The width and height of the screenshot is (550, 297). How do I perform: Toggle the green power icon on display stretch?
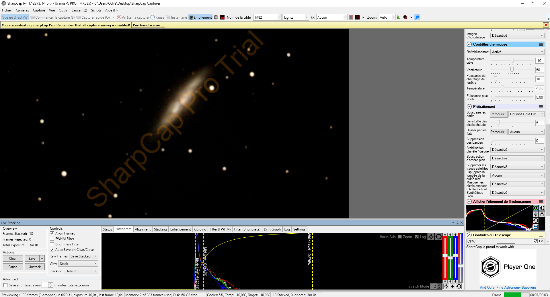point(535,208)
